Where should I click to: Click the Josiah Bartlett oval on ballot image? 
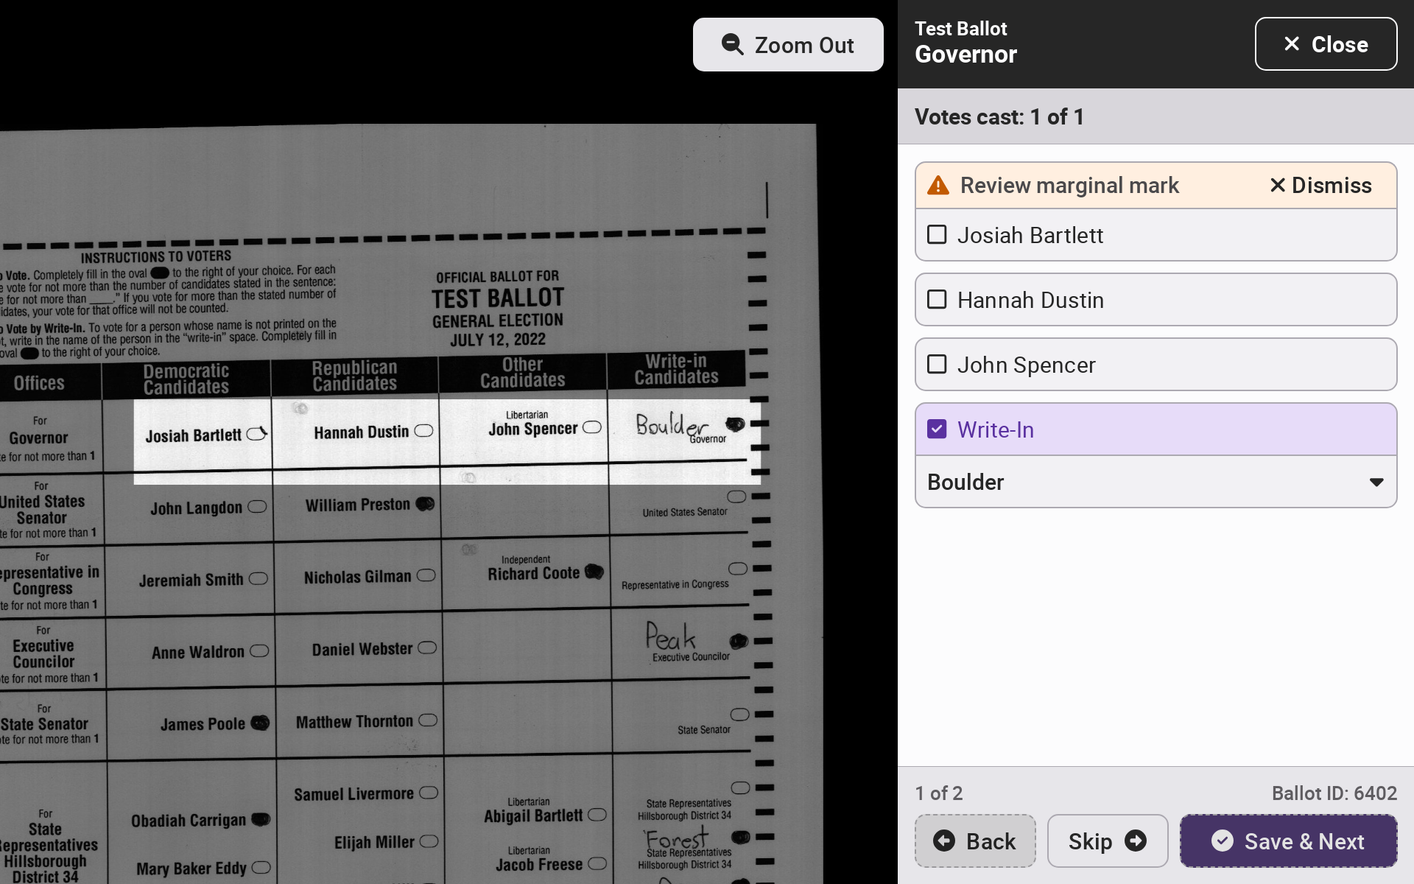click(256, 434)
